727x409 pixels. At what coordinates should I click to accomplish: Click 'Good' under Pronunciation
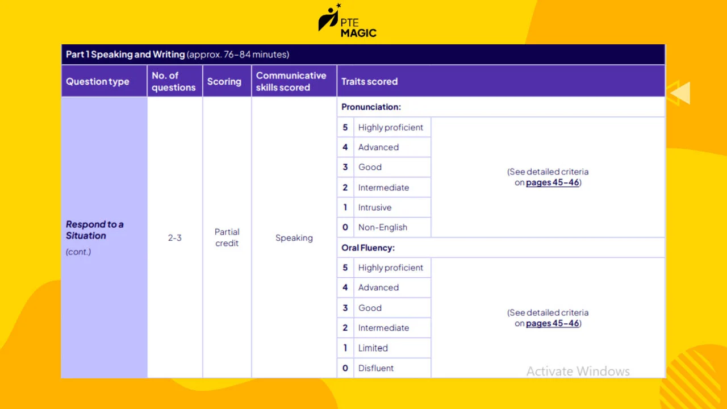coord(370,167)
